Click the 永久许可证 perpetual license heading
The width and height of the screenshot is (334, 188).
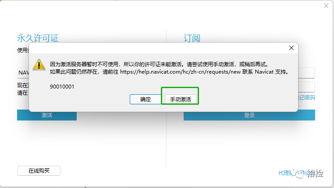pyautogui.click(x=38, y=38)
